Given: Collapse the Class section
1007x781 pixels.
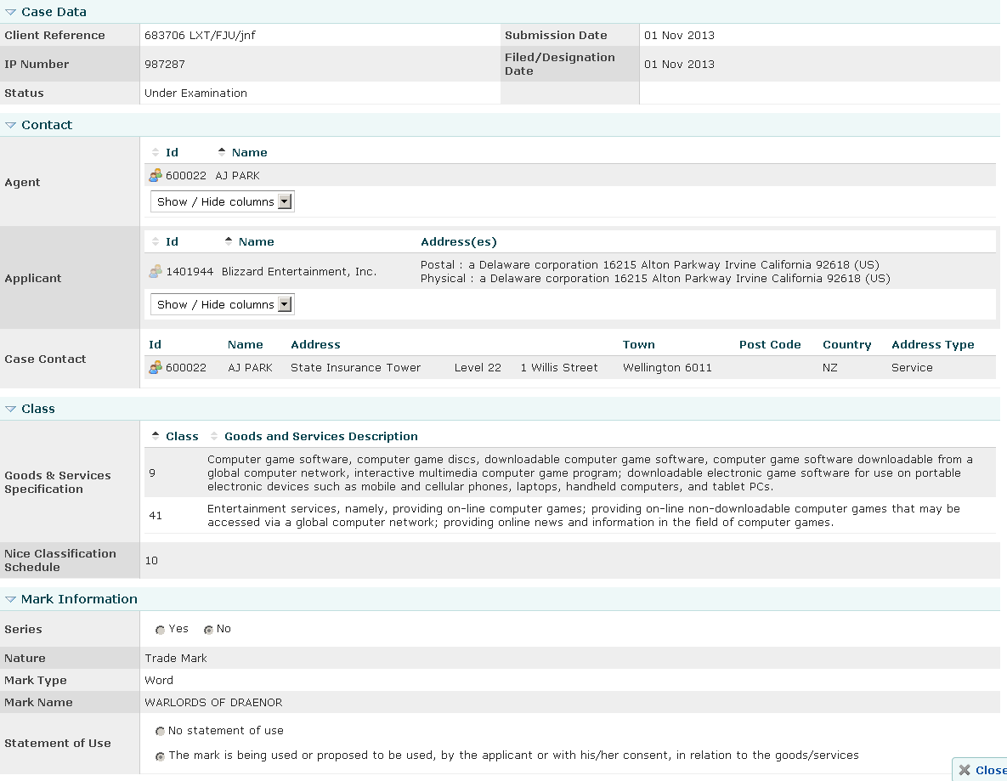Looking at the screenshot, I should pyautogui.click(x=10, y=409).
